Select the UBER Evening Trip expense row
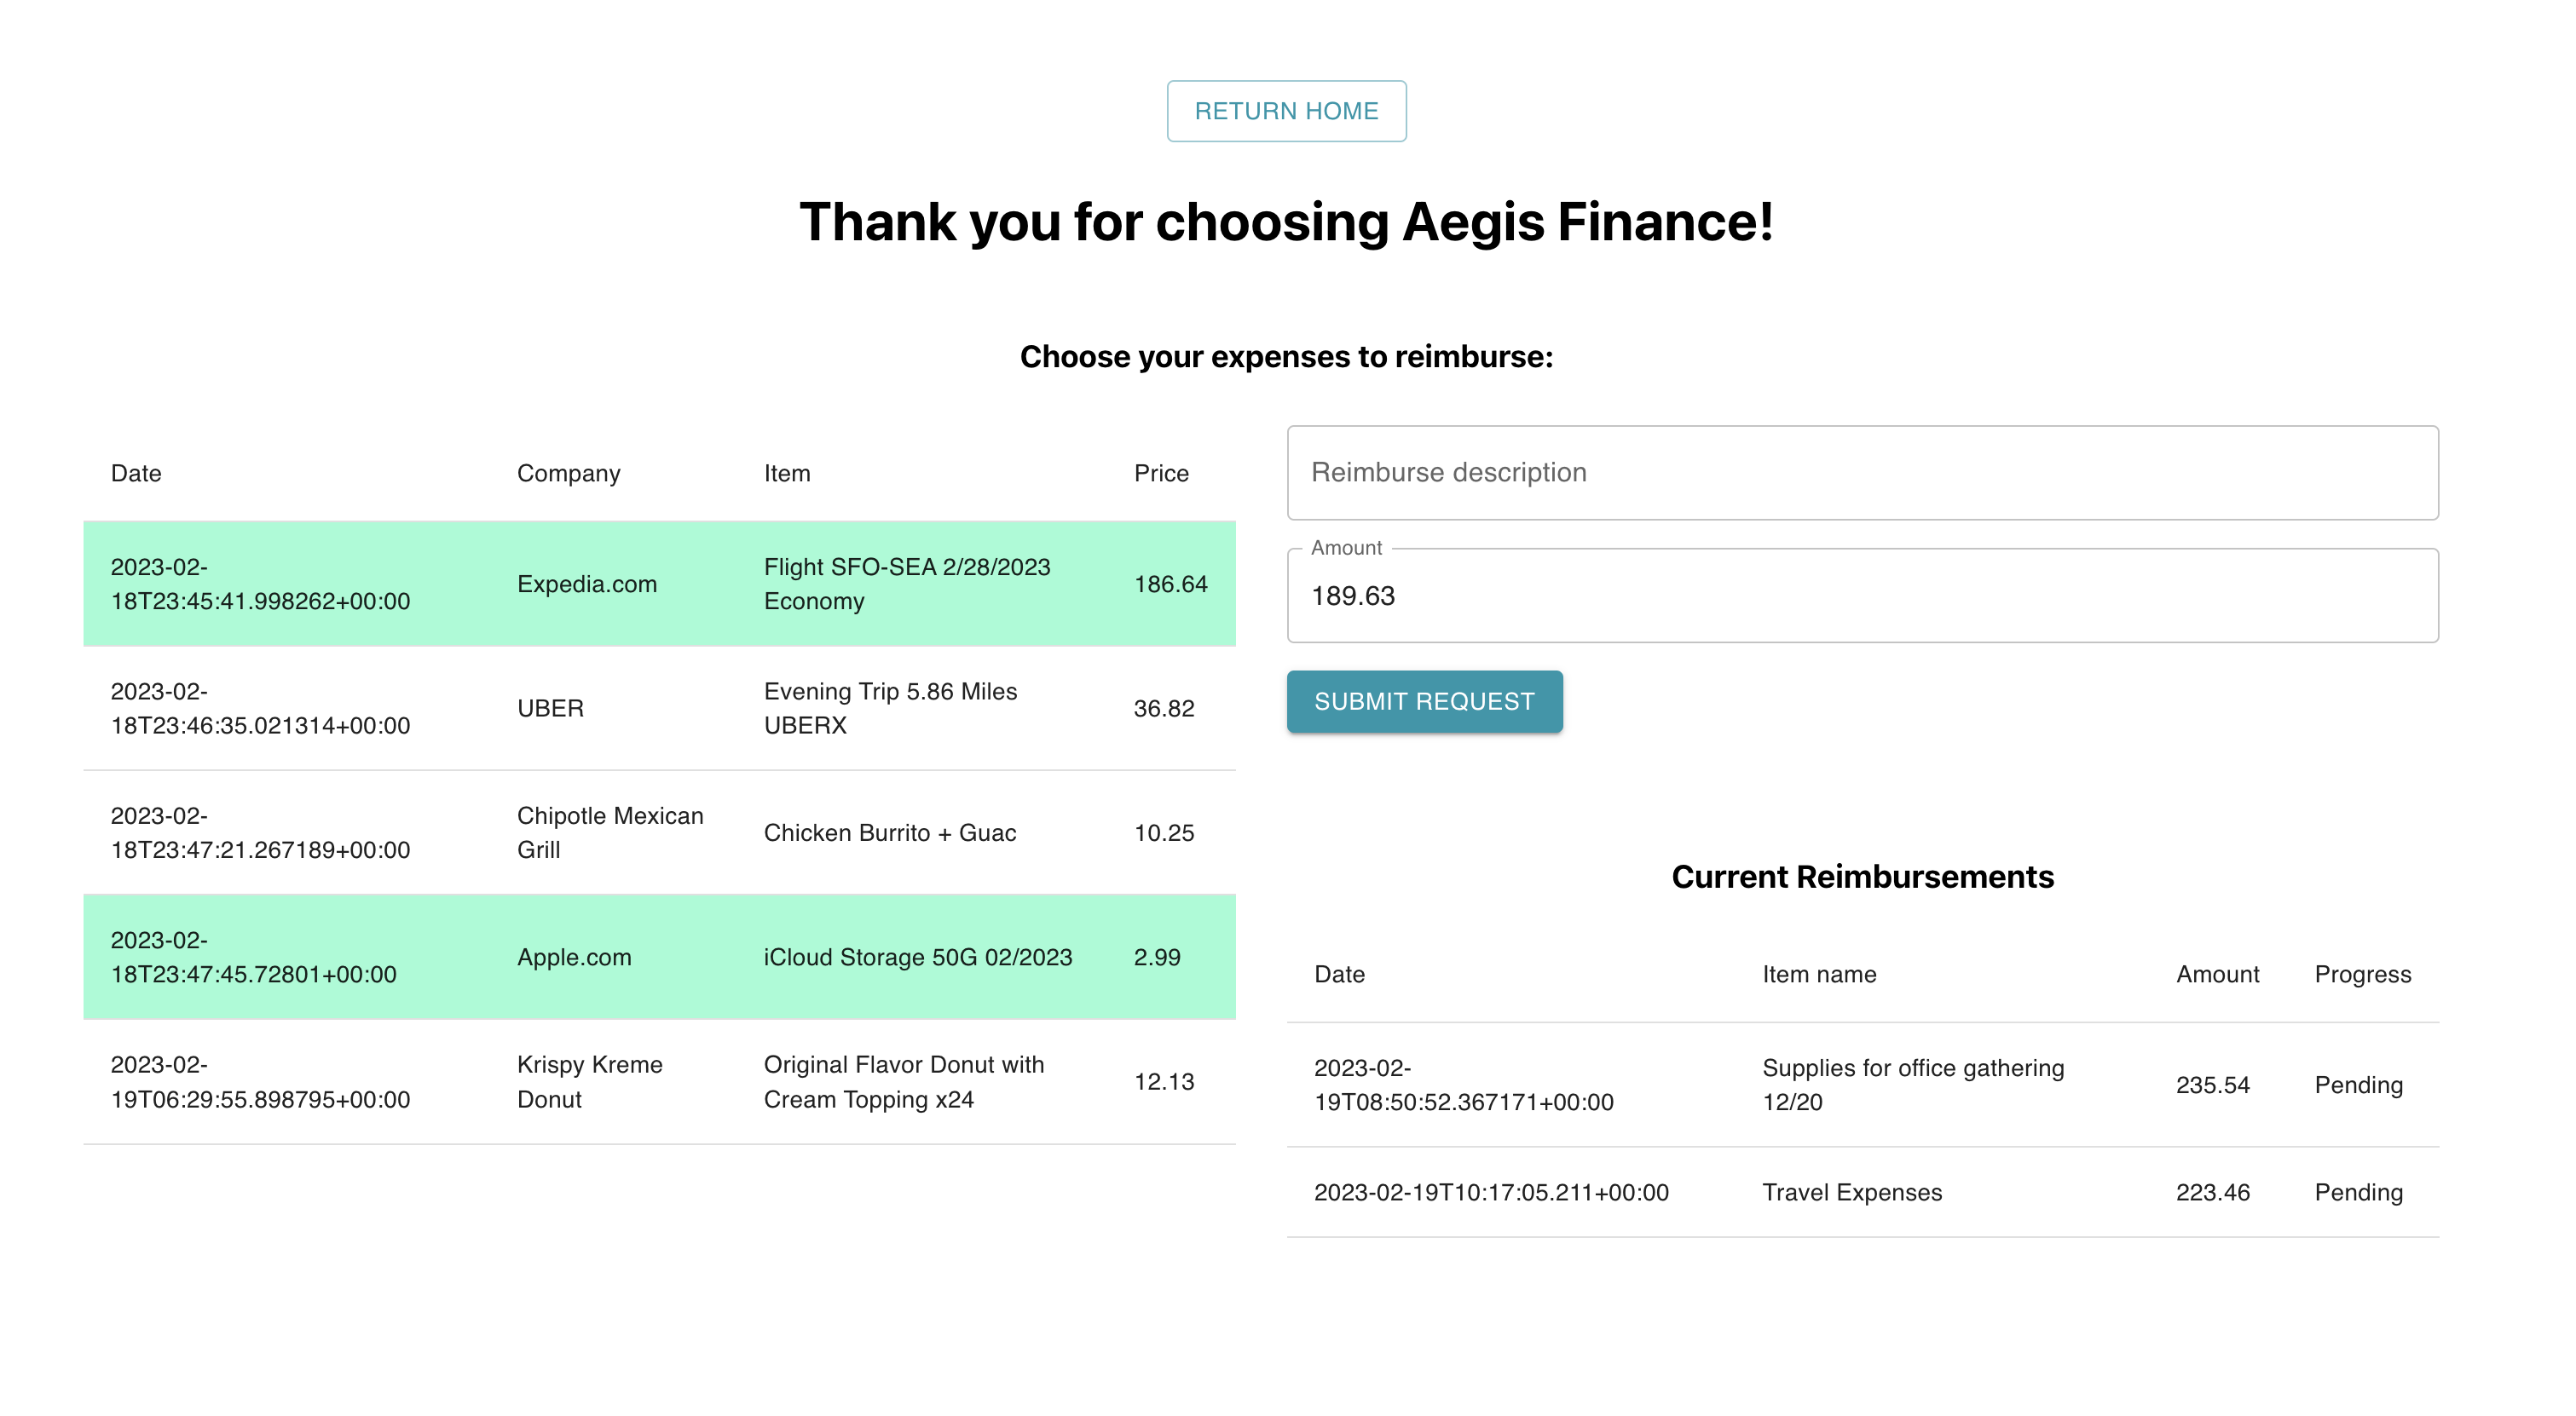 [659, 707]
